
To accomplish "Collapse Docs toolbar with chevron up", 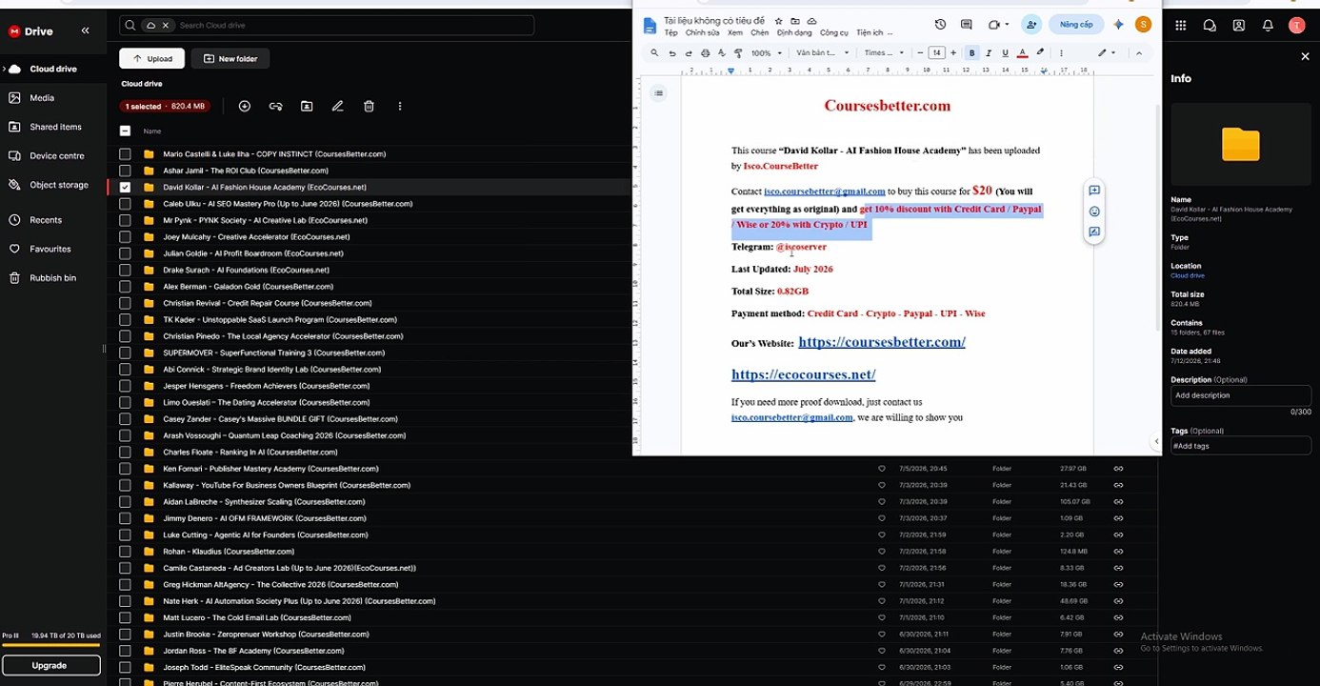I will 1139,53.
